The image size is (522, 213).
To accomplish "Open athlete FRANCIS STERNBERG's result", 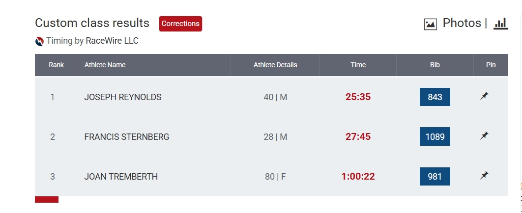I will [x=127, y=137].
